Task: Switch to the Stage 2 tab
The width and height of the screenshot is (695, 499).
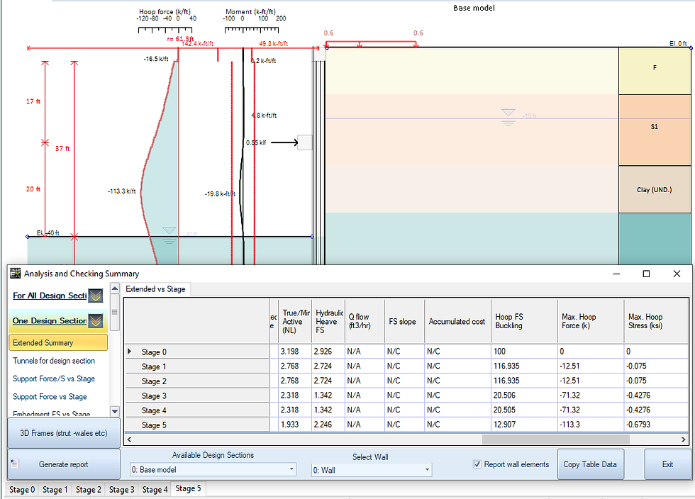Action: [x=88, y=490]
